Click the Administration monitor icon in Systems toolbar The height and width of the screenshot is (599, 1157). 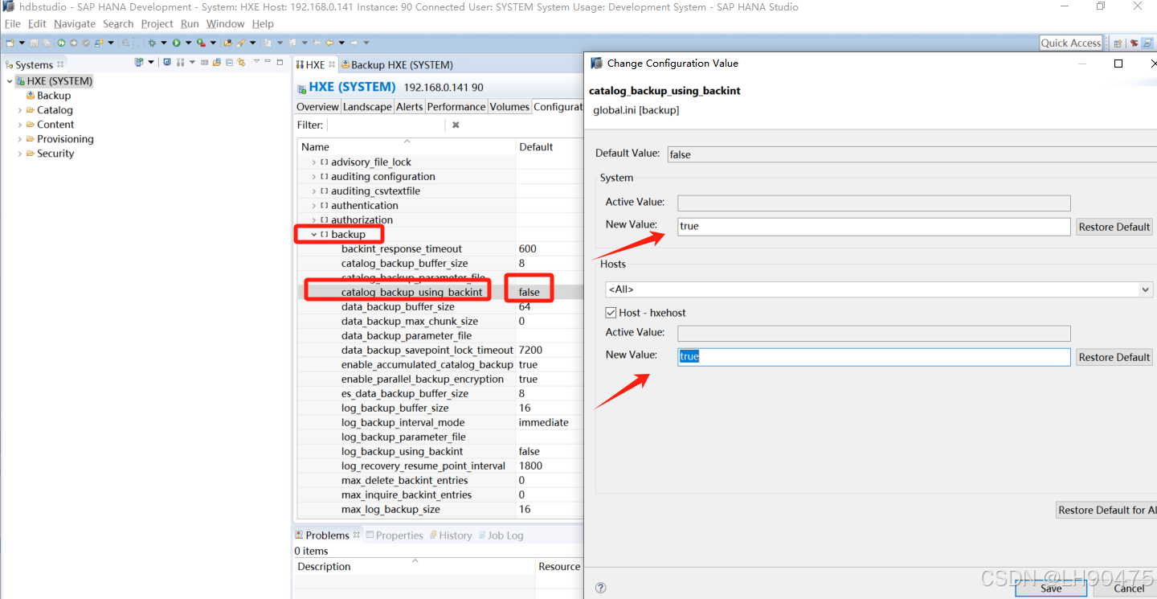click(x=167, y=62)
